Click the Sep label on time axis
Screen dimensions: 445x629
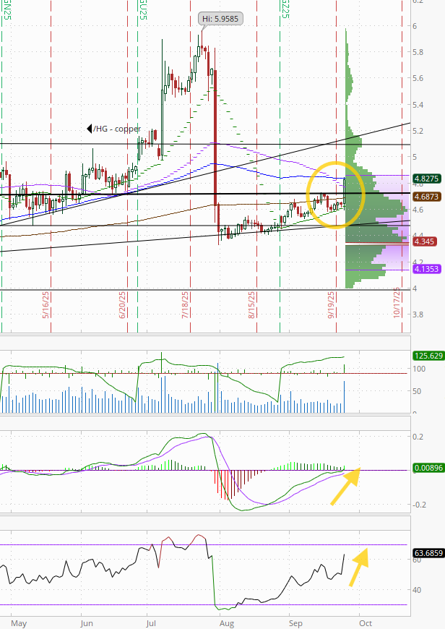[x=296, y=623]
